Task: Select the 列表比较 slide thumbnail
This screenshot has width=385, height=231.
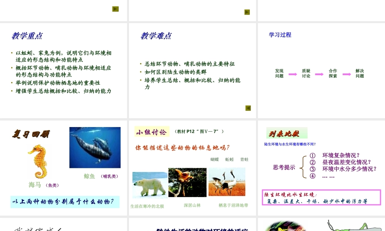Action: point(321,168)
